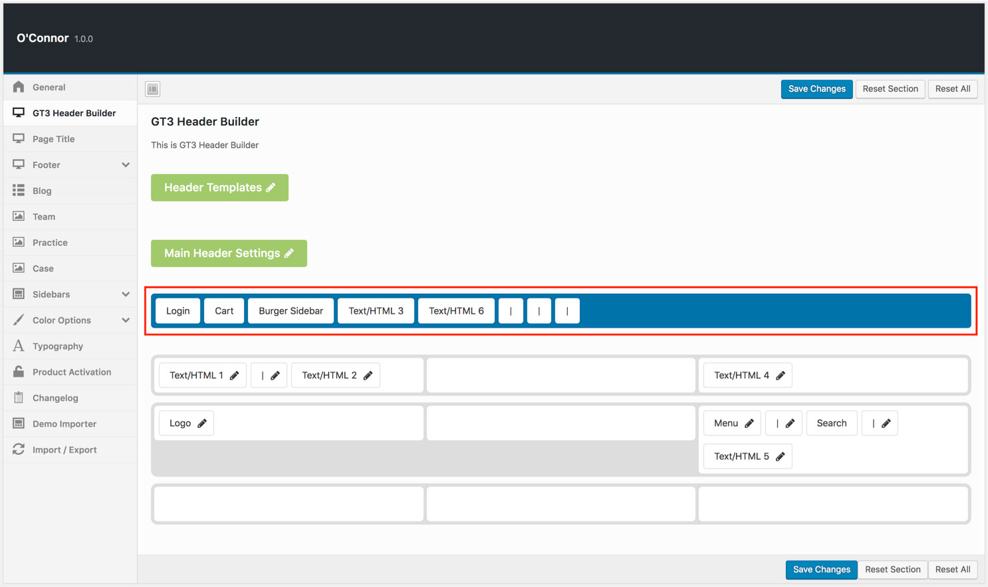The width and height of the screenshot is (988, 587).
Task: Expand the Sidebars submenu chevron
Action: pos(126,294)
